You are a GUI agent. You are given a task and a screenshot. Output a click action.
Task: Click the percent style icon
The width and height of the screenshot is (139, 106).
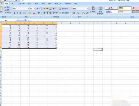coord(78,13)
